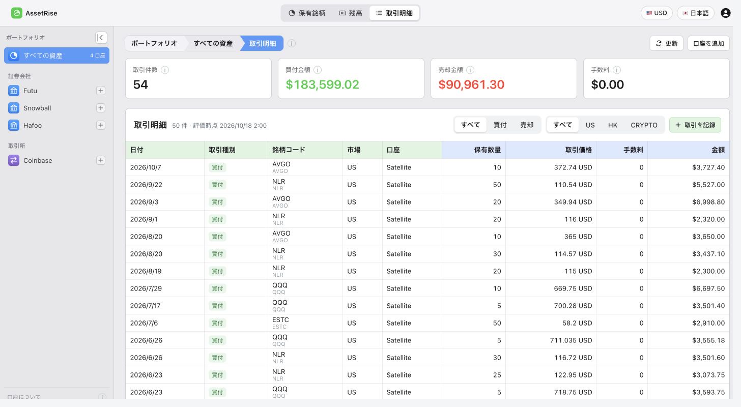Image resolution: width=741 pixels, height=407 pixels.
Task: Sort by the 取引価格 column header
Action: [x=551, y=150]
